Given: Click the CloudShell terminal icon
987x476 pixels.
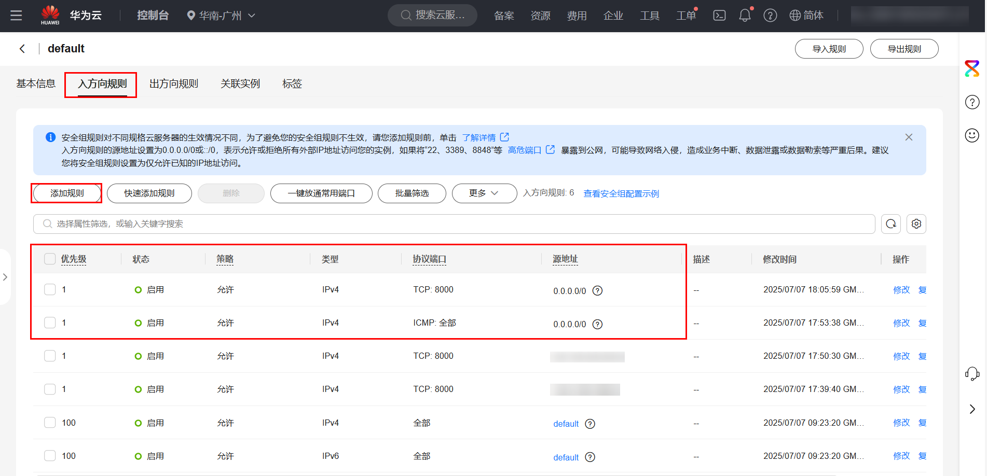Looking at the screenshot, I should 719,16.
